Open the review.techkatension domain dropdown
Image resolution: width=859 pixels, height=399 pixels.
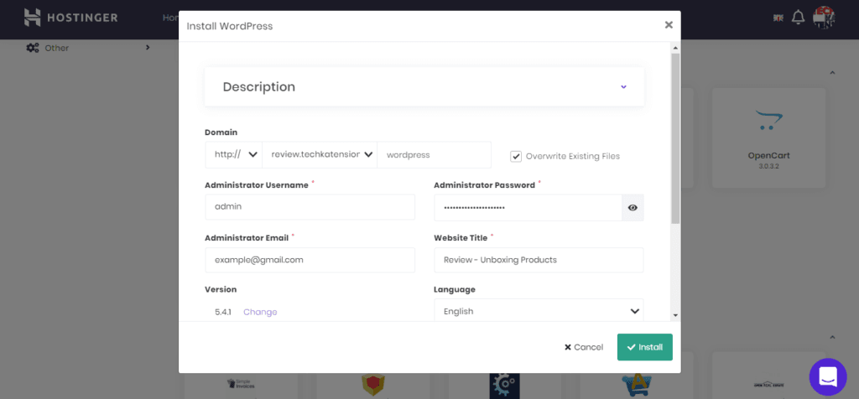point(320,155)
